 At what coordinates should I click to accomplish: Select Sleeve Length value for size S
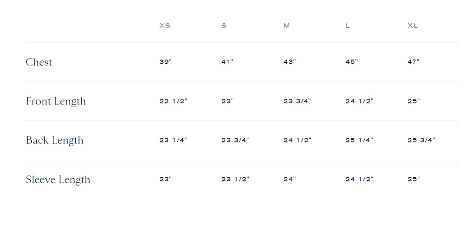click(x=235, y=179)
